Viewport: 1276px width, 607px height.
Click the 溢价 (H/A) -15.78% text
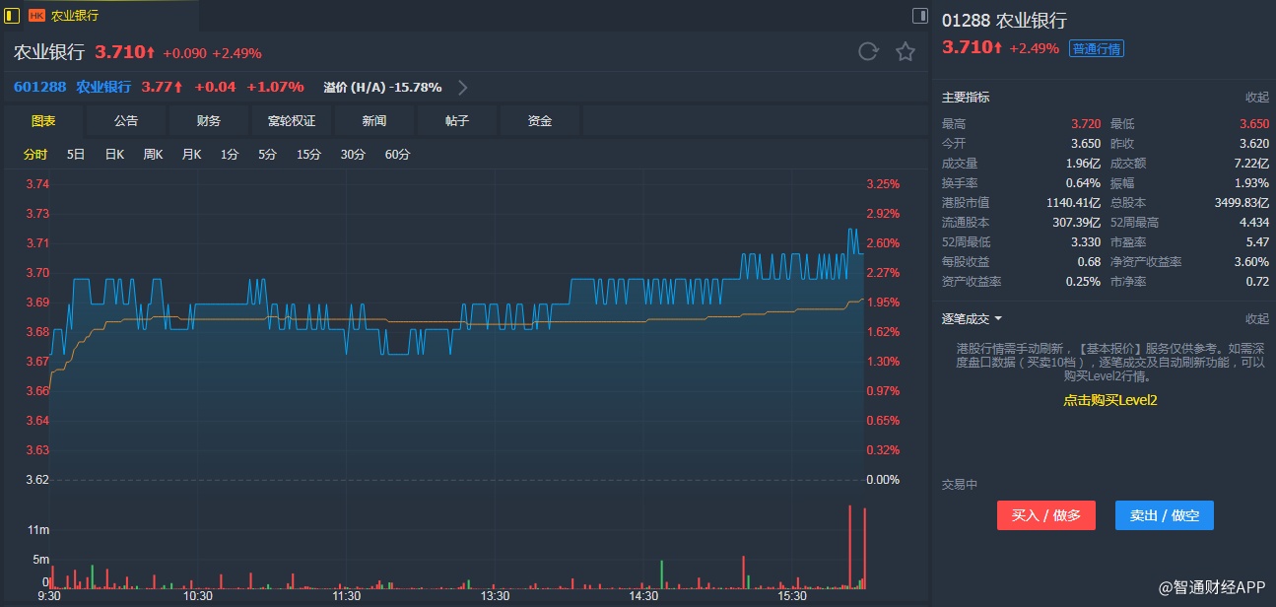[382, 88]
